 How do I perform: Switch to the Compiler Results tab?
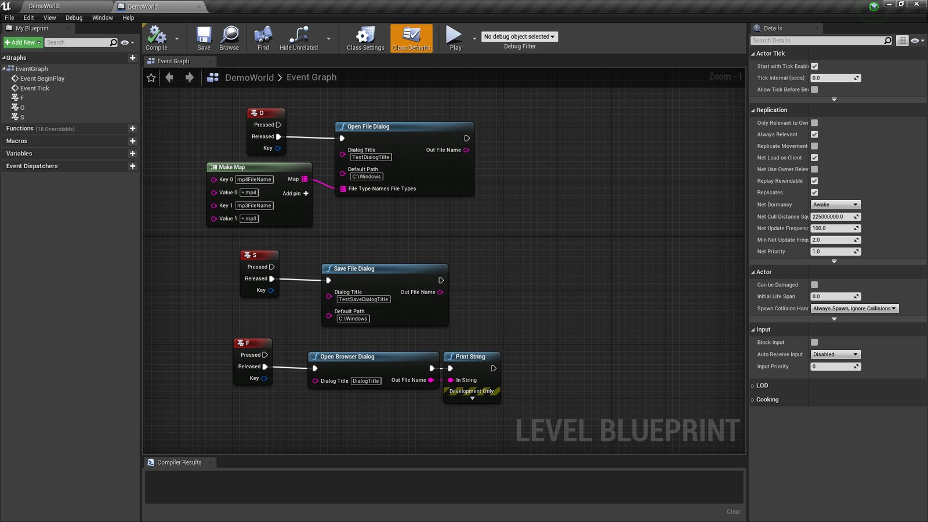(179, 462)
